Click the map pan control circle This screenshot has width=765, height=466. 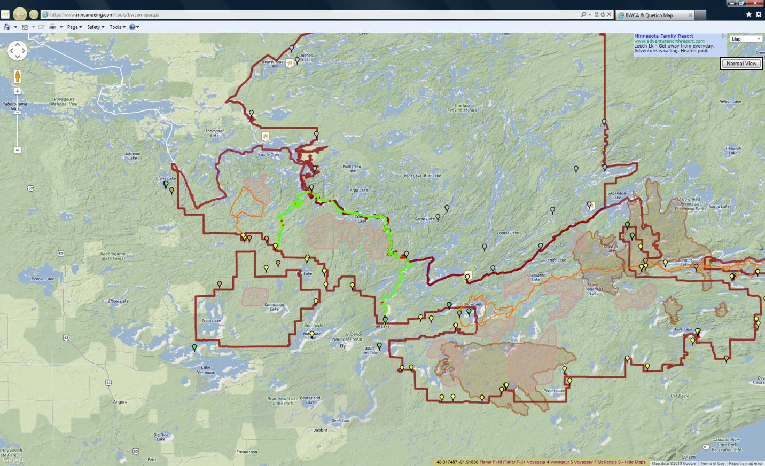click(17, 51)
